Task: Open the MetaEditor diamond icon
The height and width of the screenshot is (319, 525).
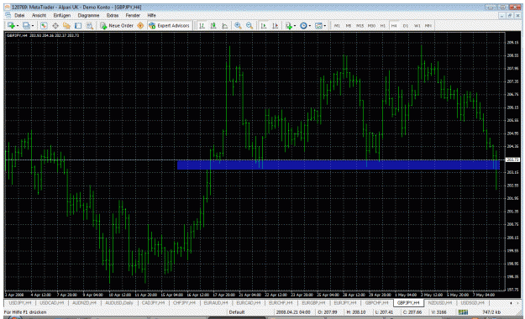Action: 140,25
